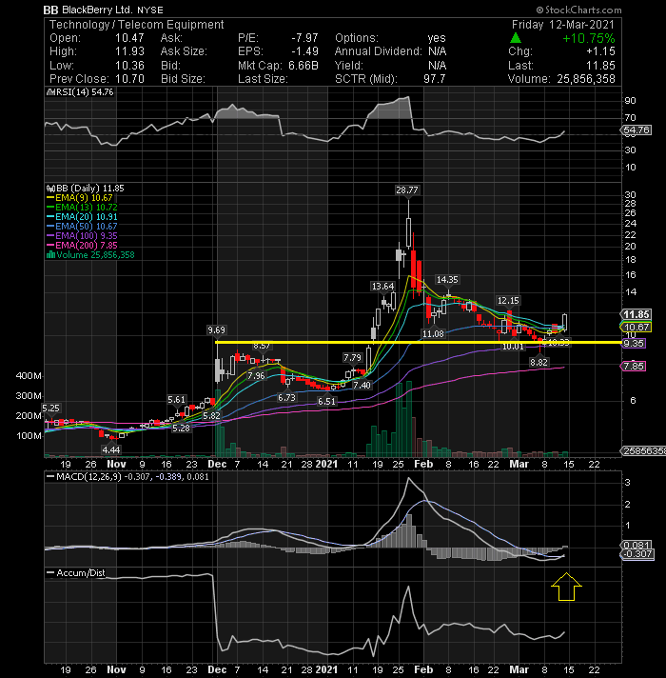Click the 7.40 price label
The width and height of the screenshot is (666, 678).
362,386
